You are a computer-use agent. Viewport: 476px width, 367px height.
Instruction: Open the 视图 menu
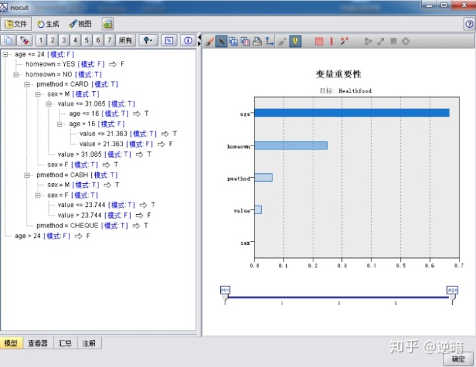80,24
